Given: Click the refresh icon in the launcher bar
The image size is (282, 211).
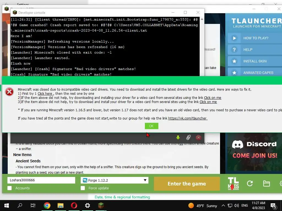Looking at the screenshot, I should point(250,183).
